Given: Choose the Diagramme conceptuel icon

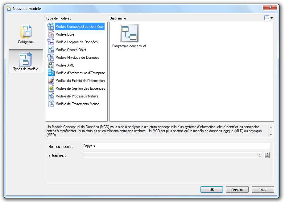Looking at the screenshot, I should [129, 33].
